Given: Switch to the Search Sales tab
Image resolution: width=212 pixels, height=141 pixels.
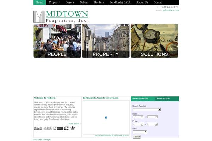Looking at the screenshot, I should click(x=167, y=99).
